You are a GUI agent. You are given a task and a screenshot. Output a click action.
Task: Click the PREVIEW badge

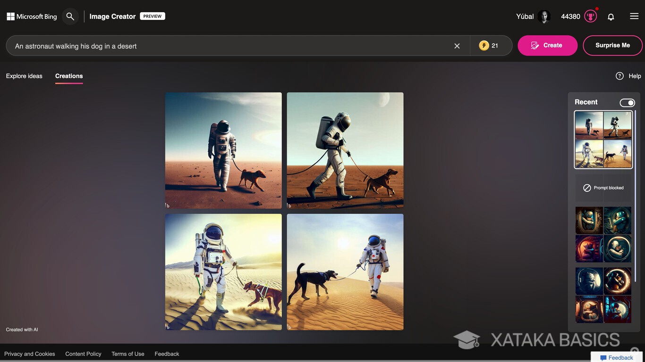[153, 16]
